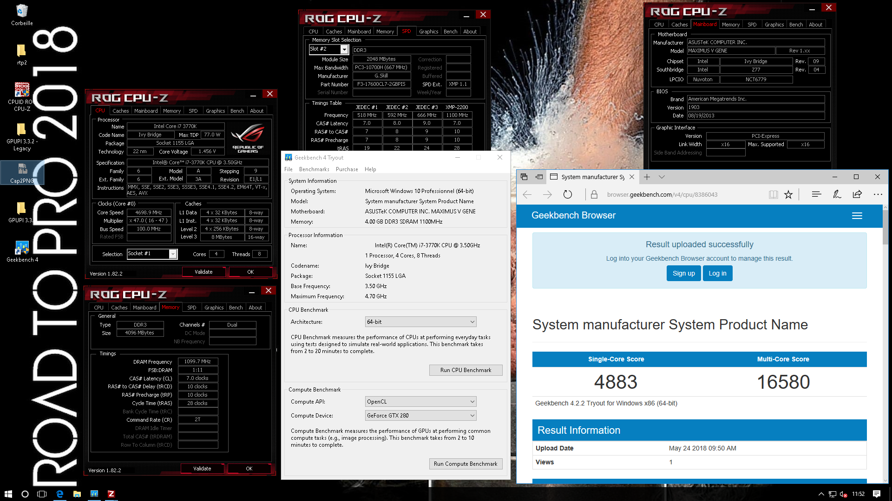892x501 pixels.
Task: Open the GPUPI 3.3.2 Legacy folder icon
Action: tap(22, 137)
